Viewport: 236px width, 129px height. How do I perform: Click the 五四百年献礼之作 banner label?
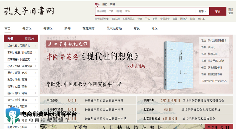point(68,44)
